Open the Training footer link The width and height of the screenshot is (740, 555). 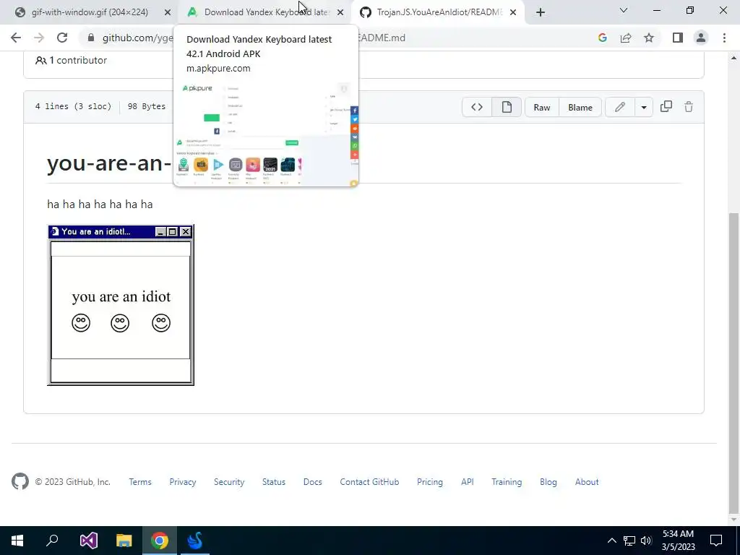click(x=507, y=482)
